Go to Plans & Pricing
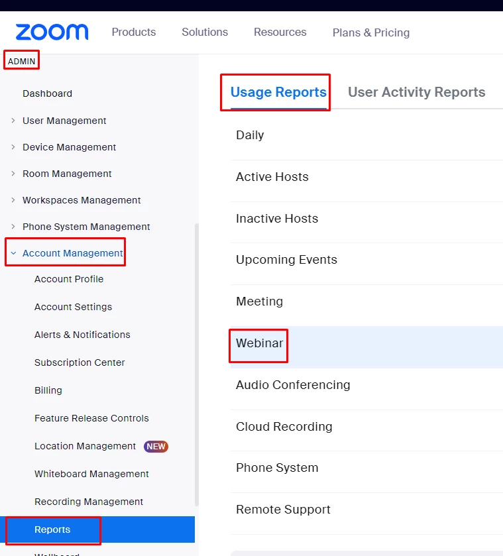 pyautogui.click(x=371, y=32)
